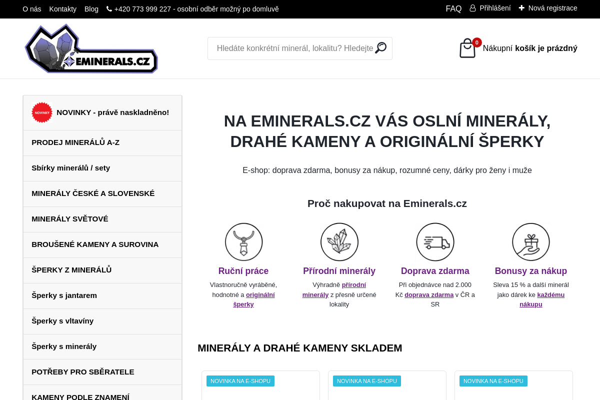Select Šperky s jantarem subcategory
This screenshot has height=400, width=600.
[x=102, y=296]
